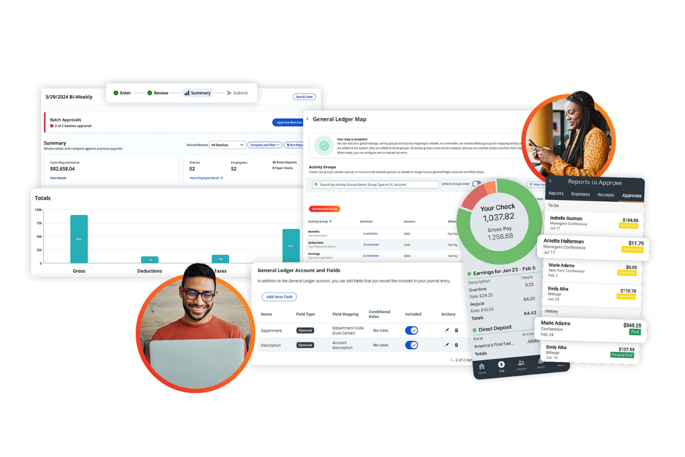Click Optional badge in Description row

(x=305, y=345)
